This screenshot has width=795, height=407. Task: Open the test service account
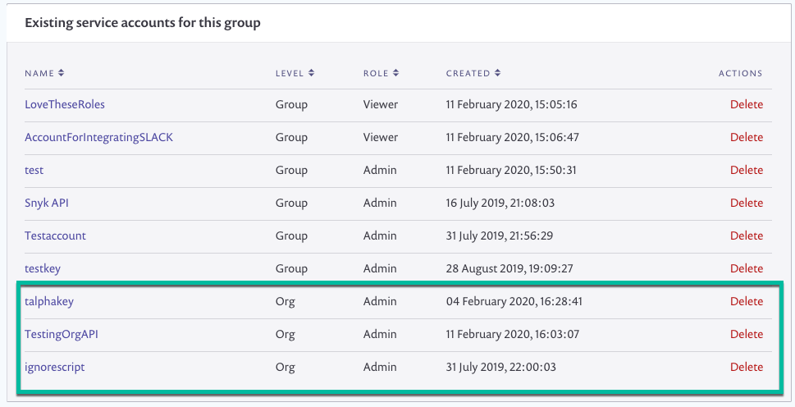(34, 171)
